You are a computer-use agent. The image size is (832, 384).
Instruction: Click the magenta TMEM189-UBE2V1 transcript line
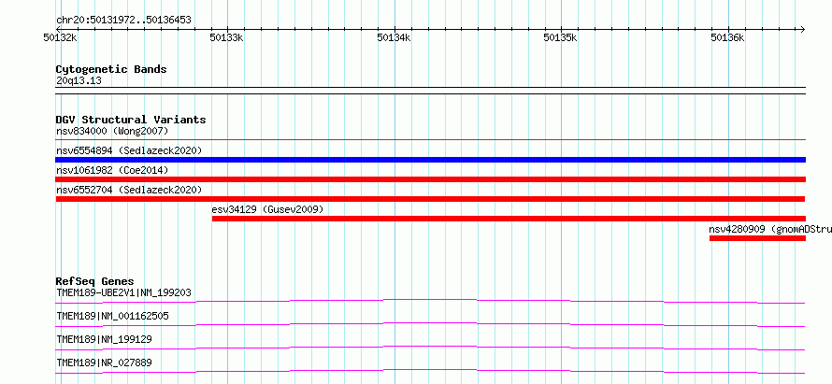click(x=430, y=301)
